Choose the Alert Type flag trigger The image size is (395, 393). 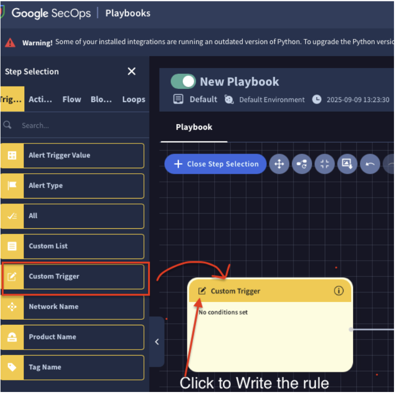(73, 186)
